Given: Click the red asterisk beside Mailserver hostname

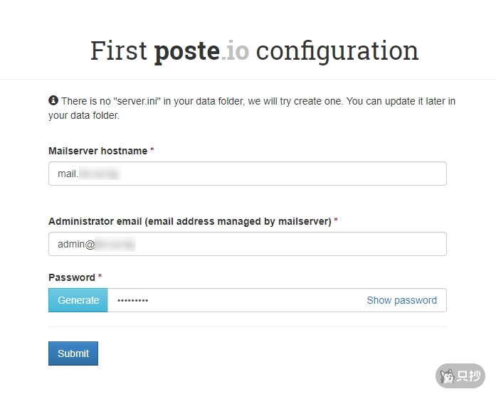Looking at the screenshot, I should (x=152, y=151).
